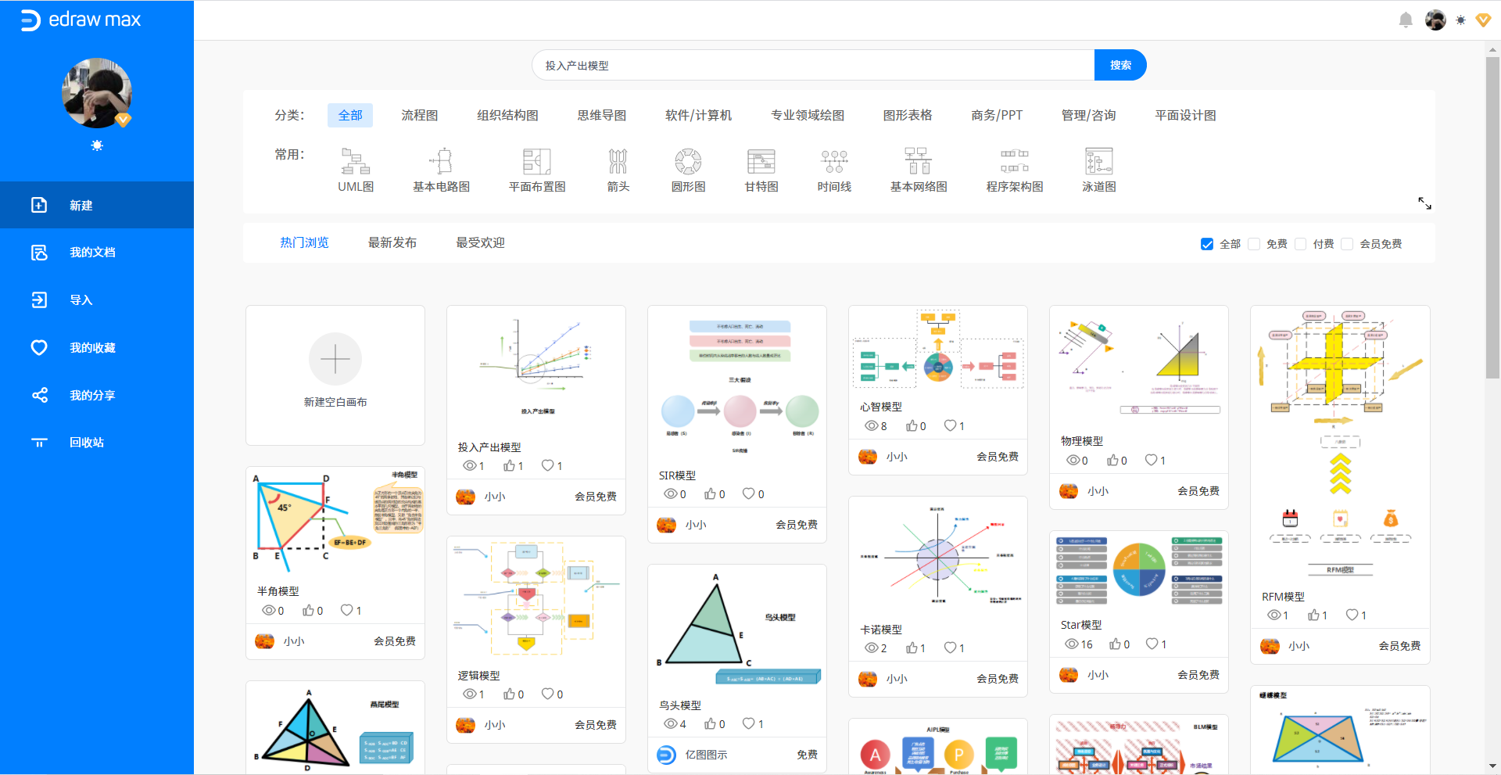The height and width of the screenshot is (775, 1501).
Task: Open 我的文档 in sidebar
Action: click(x=97, y=253)
